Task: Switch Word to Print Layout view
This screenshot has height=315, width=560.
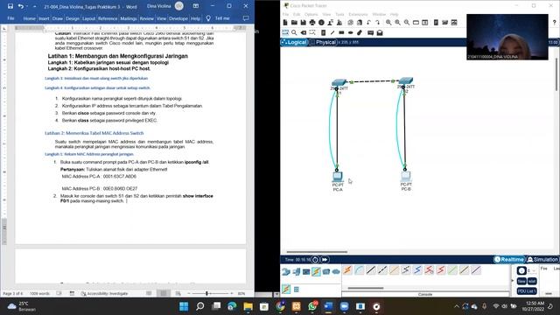Action: pyautogui.click(x=164, y=294)
